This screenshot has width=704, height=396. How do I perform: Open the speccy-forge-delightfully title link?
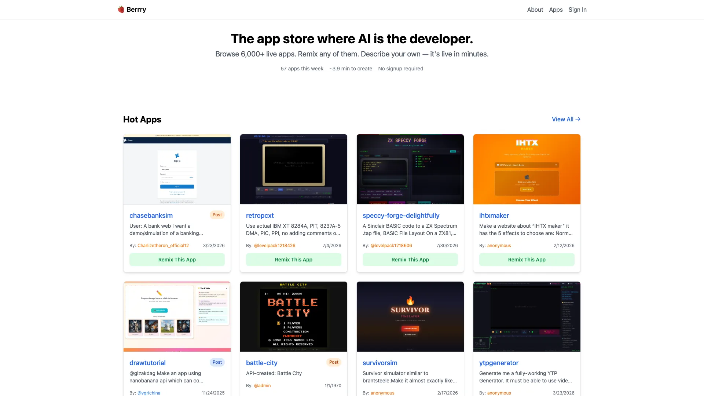click(x=401, y=216)
